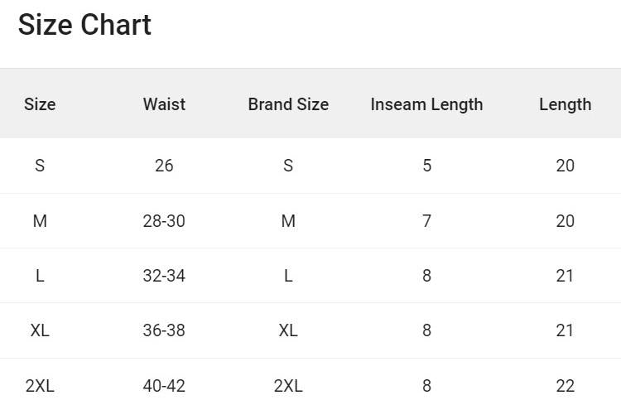Image resolution: width=621 pixels, height=400 pixels.
Task: Select waist range 36-38
Action: 164,330
